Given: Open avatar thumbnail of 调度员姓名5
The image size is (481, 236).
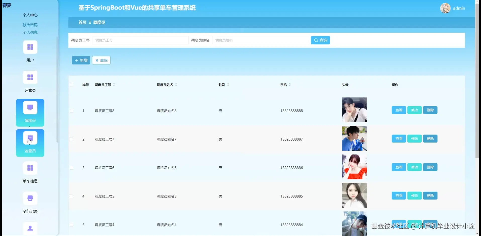Looking at the screenshot, I should (354, 195).
